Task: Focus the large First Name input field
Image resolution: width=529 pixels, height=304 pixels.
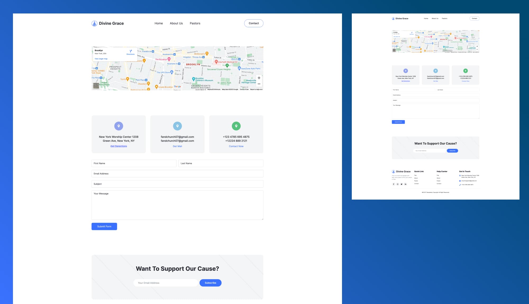Action: point(134,163)
